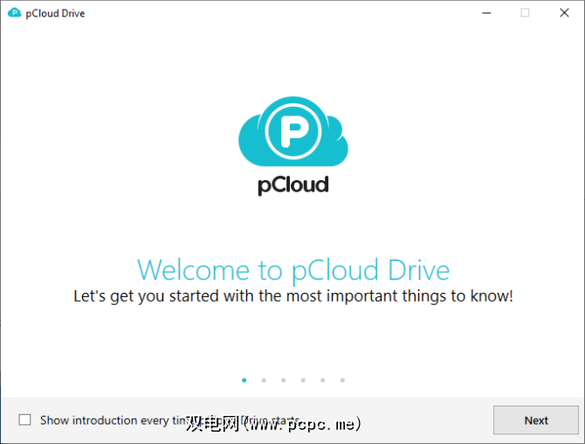Screen dimensions: 585x444
Task: Close the pCloud Drive window
Action: point(564,13)
